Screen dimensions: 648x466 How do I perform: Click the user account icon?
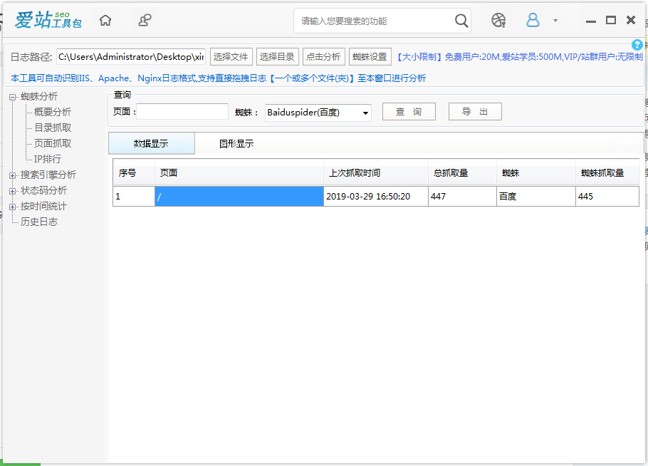coord(533,21)
